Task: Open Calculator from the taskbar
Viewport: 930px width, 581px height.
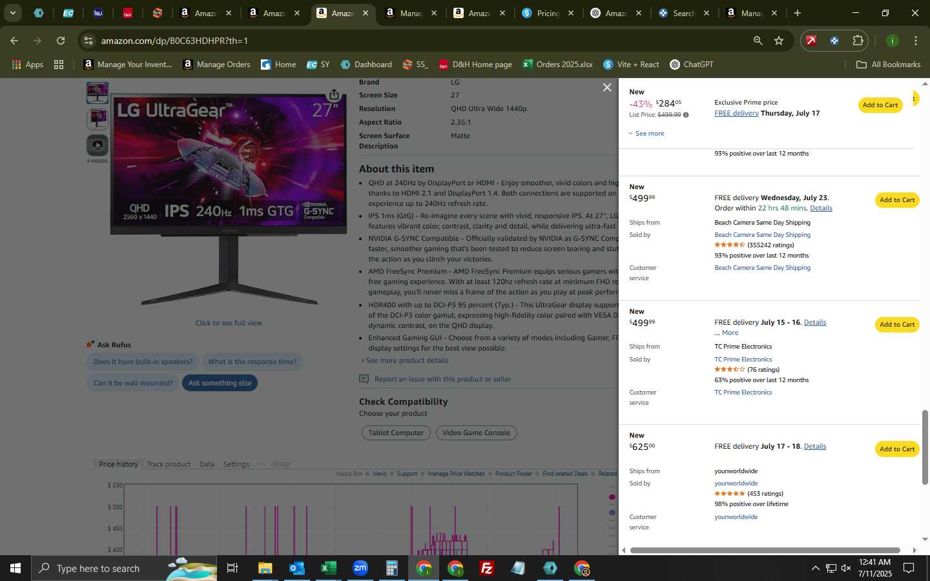Action: 391,568
